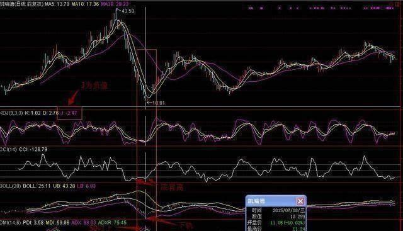Click the 开盘价 row in popup
The width and height of the screenshot is (403, 231).
(x=276, y=223)
